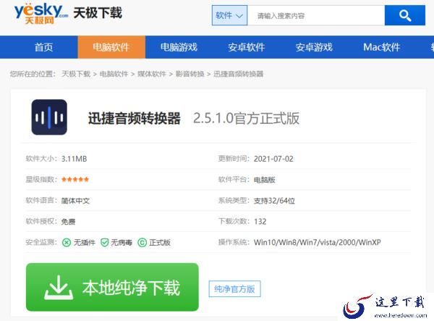Image resolution: width=434 pixels, height=321 pixels.
Task: Click the 迅捷音频转换器 breadcrumb entry
Action: click(x=238, y=74)
